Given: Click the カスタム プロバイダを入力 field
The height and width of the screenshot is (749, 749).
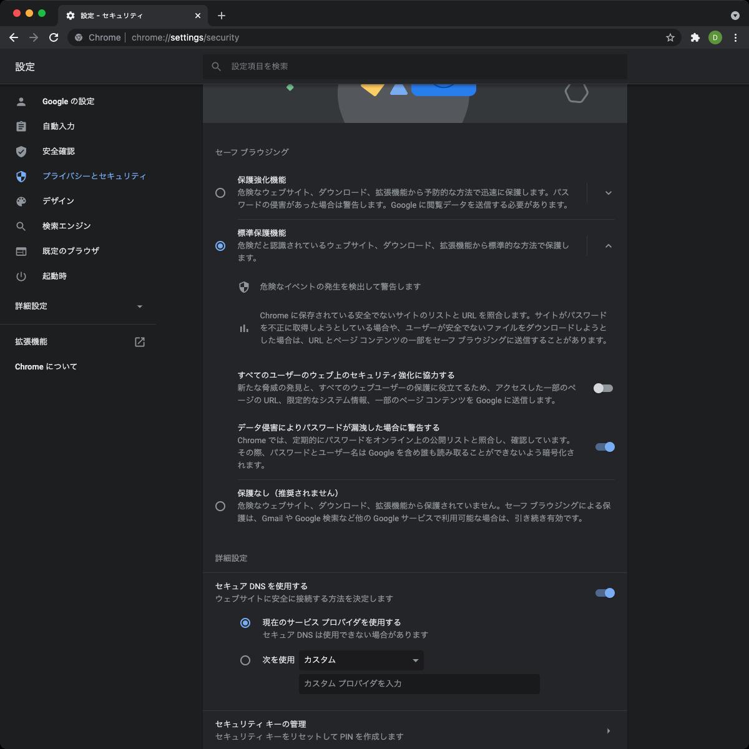Looking at the screenshot, I should click(x=419, y=683).
